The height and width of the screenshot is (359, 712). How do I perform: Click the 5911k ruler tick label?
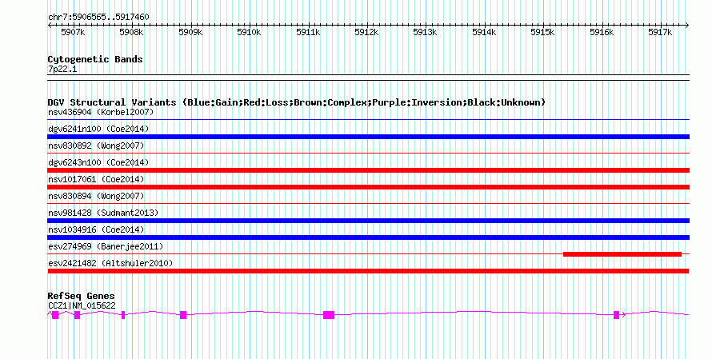pyautogui.click(x=308, y=32)
